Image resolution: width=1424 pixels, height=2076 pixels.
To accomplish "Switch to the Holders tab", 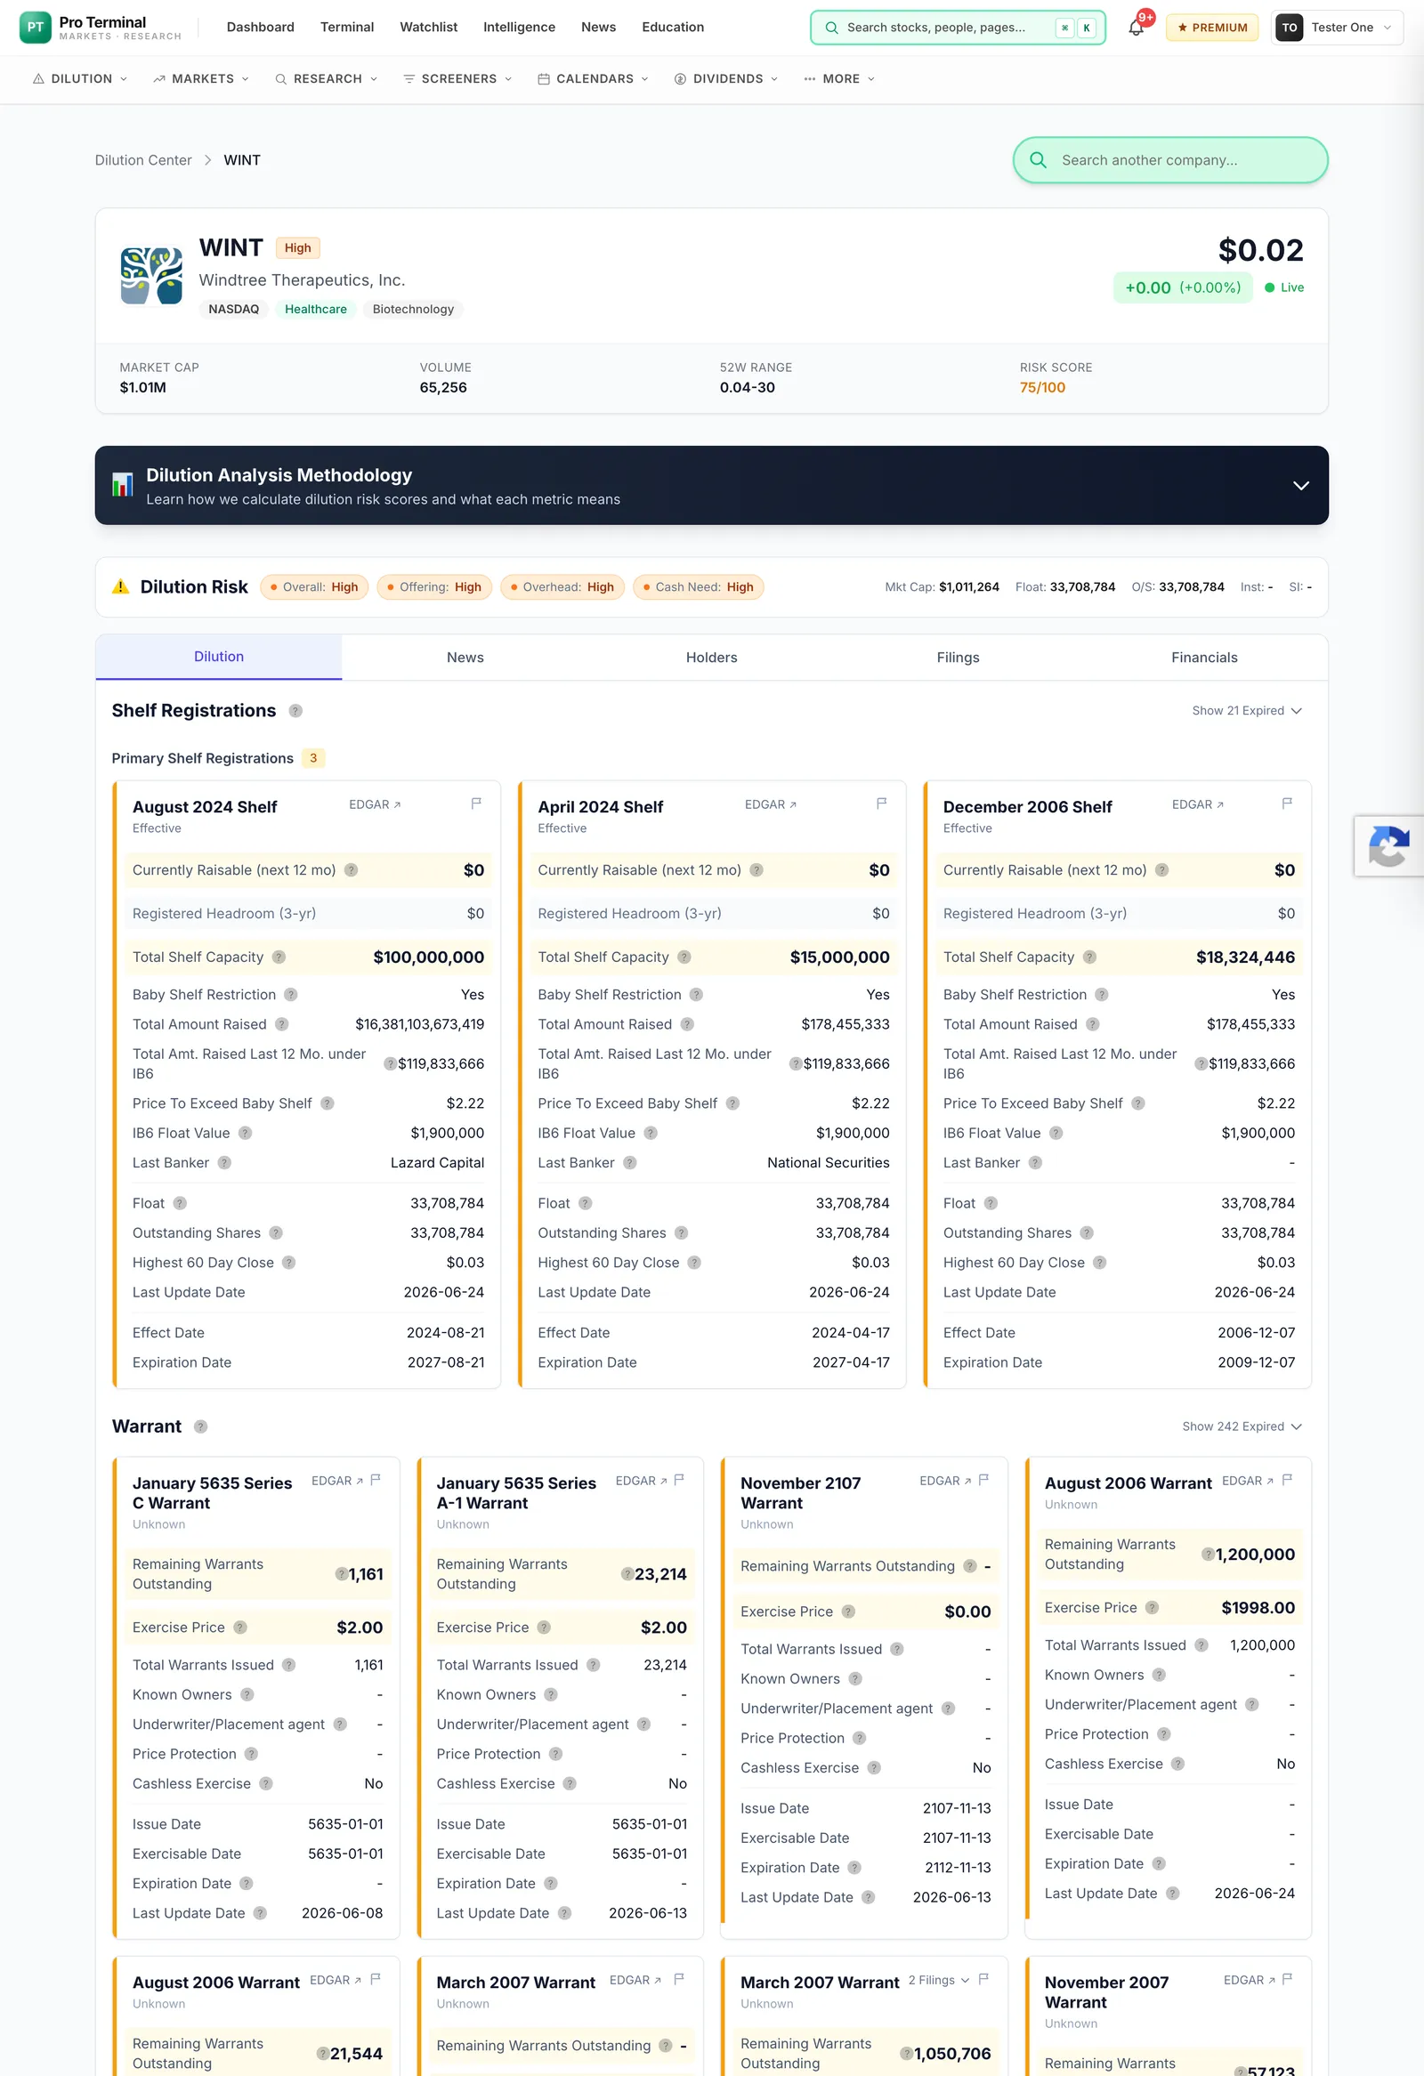I will (x=711, y=658).
